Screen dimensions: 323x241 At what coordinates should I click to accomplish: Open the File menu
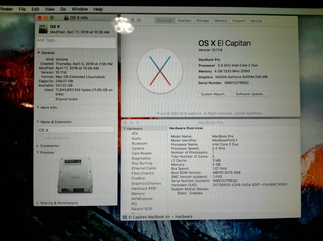click(x=22, y=9)
